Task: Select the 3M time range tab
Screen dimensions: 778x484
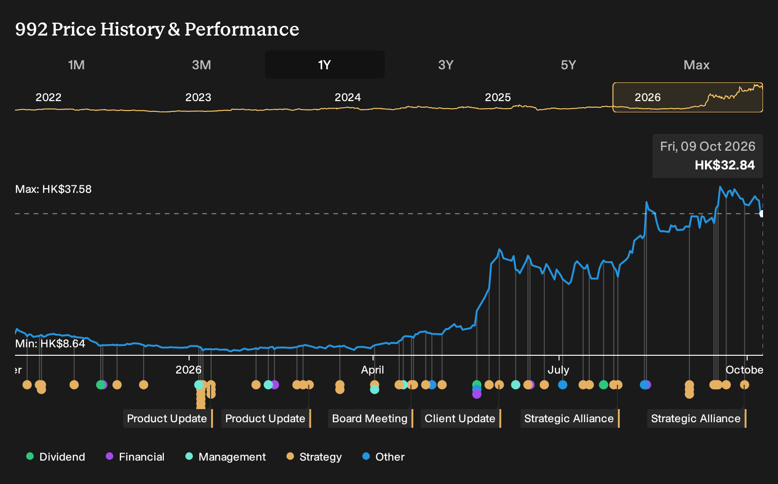Action: pos(201,65)
